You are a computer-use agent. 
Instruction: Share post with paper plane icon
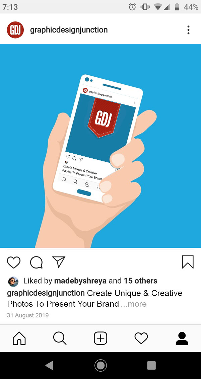tap(59, 262)
